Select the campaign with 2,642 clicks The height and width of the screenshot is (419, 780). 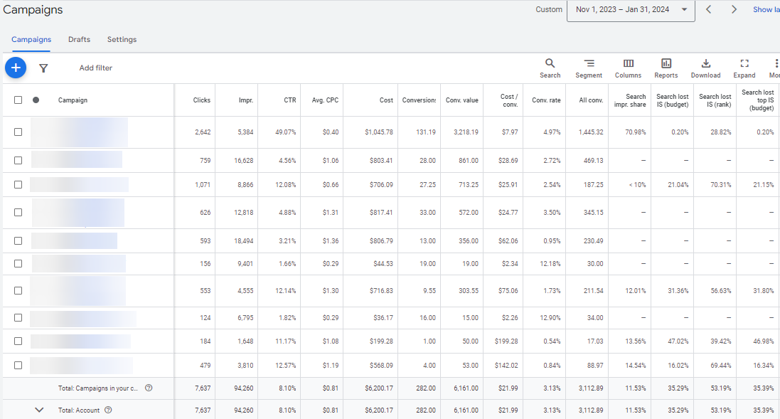pyautogui.click(x=18, y=132)
